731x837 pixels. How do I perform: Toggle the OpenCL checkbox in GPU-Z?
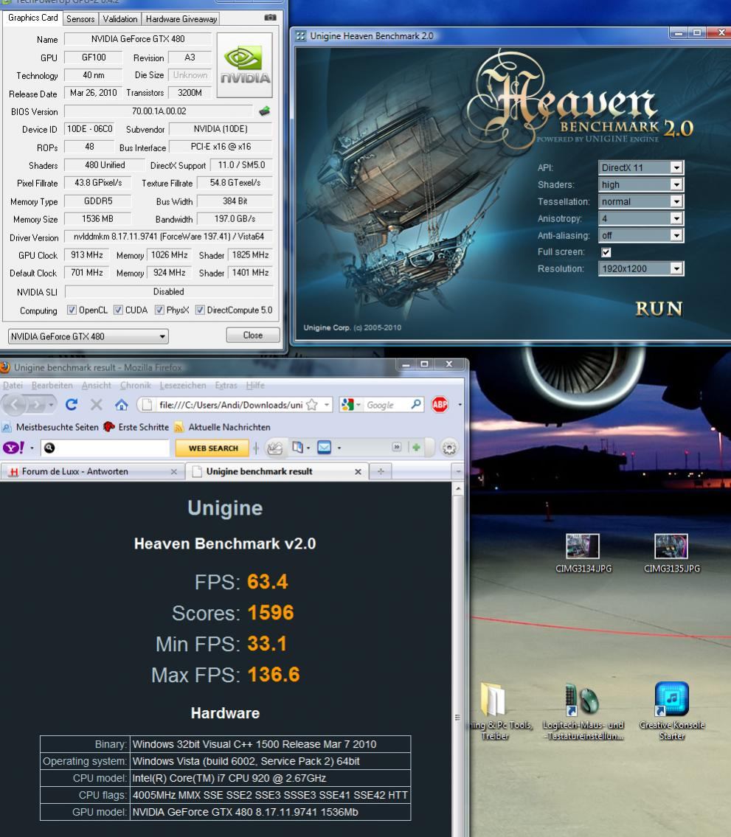tap(72, 310)
